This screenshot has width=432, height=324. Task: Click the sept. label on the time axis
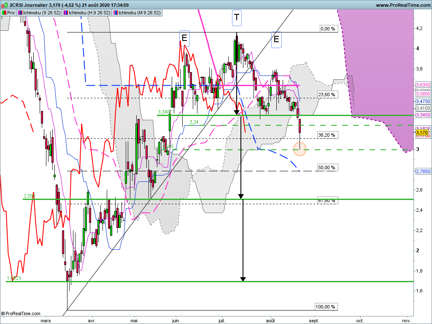[x=314, y=321]
